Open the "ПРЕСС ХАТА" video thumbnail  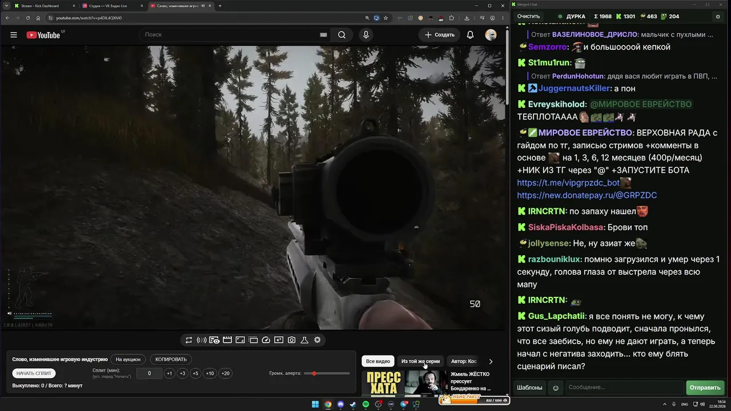(404, 383)
